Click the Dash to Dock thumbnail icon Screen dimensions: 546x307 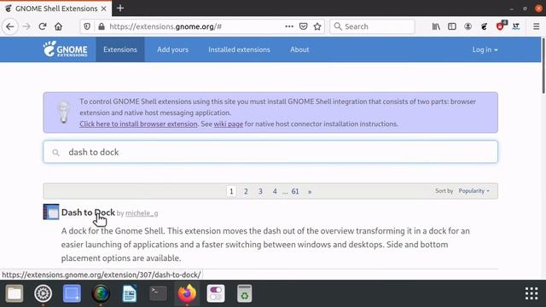51,211
